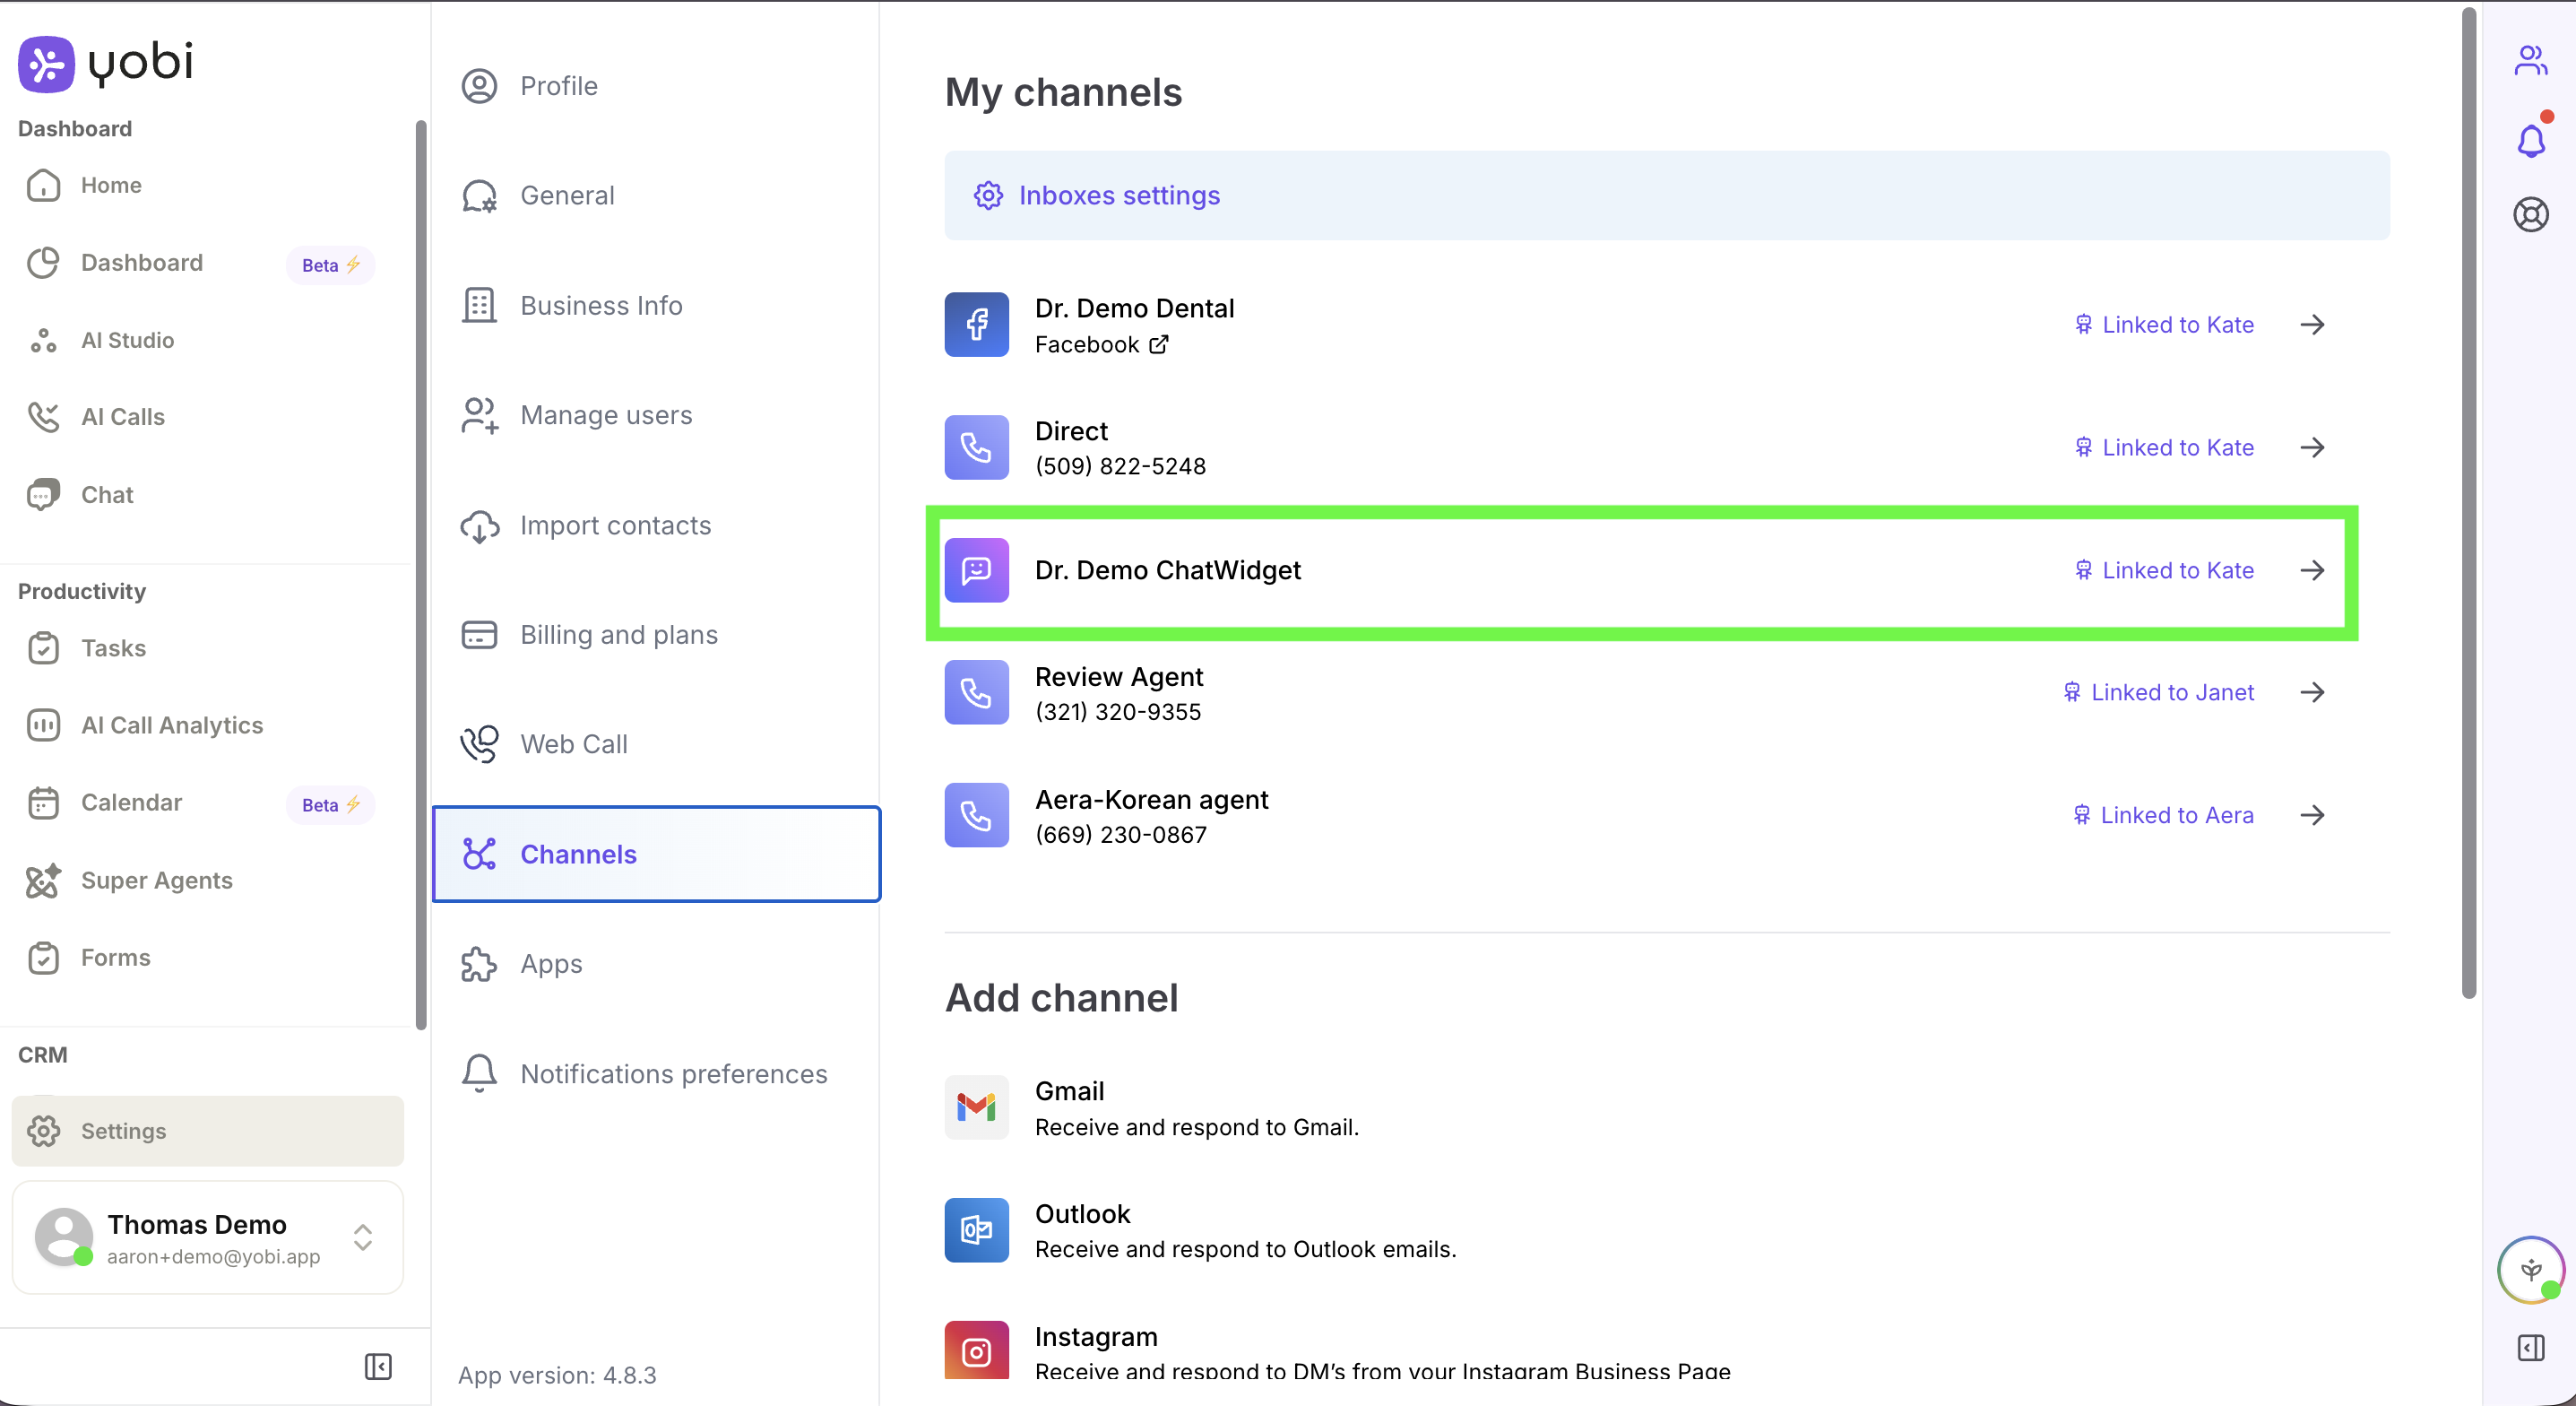This screenshot has height=1406, width=2576.
Task: Open the Chat section
Action: (107, 495)
